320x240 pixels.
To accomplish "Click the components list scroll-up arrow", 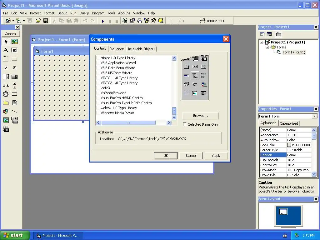I will [x=174, y=58].
